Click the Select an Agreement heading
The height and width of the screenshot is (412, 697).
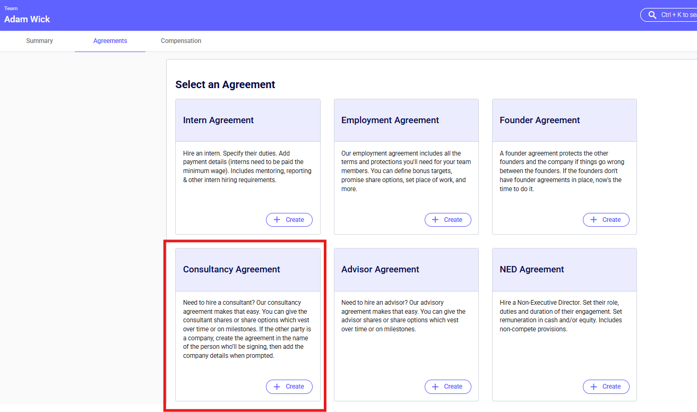point(225,84)
